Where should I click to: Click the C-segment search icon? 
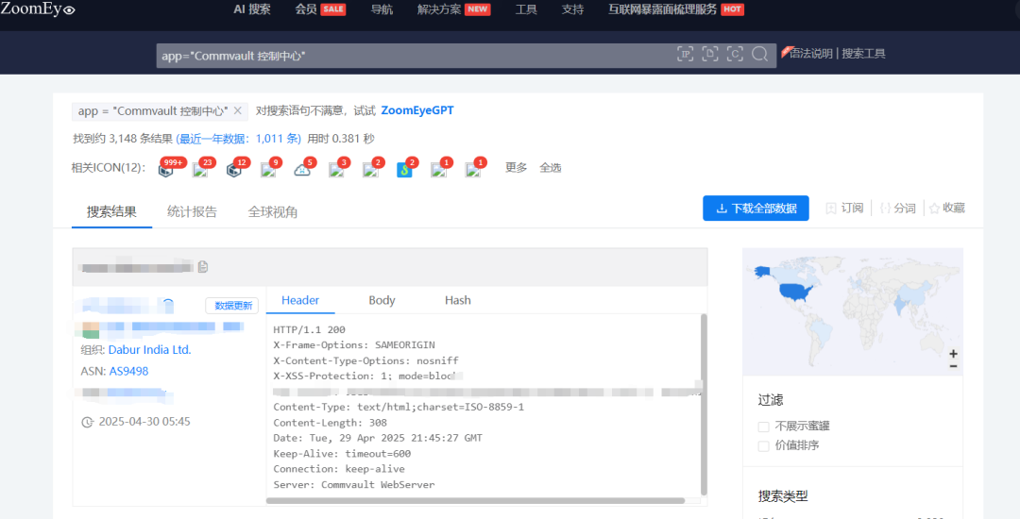735,54
